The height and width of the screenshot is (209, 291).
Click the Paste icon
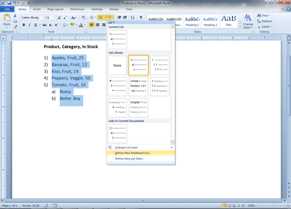point(7,18)
